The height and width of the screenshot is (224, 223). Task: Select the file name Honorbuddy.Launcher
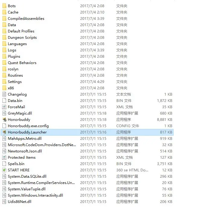point(27,132)
